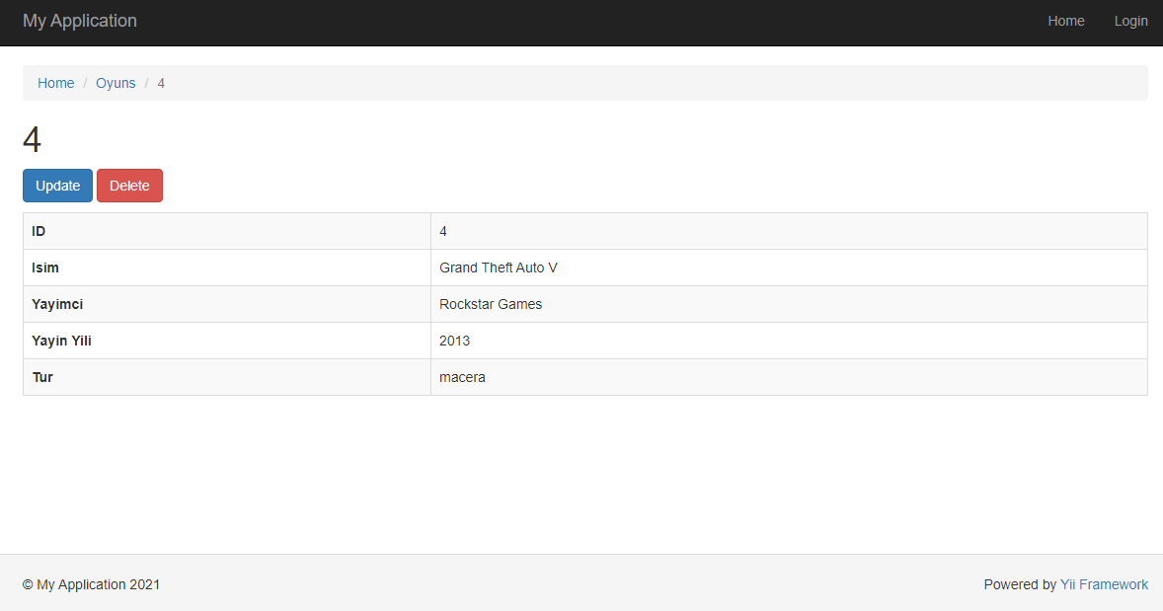Click the Update button
The width and height of the screenshot is (1163, 611).
[x=58, y=186]
